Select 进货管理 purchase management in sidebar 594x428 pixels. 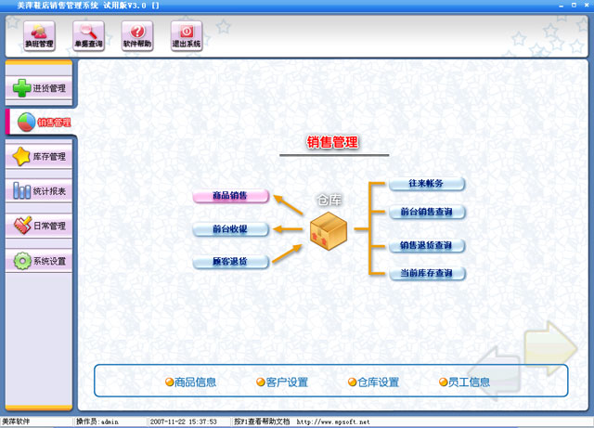(x=38, y=88)
